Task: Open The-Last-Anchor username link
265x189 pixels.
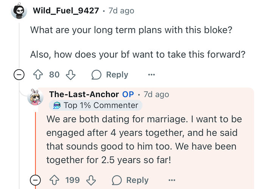Action: click(x=83, y=94)
